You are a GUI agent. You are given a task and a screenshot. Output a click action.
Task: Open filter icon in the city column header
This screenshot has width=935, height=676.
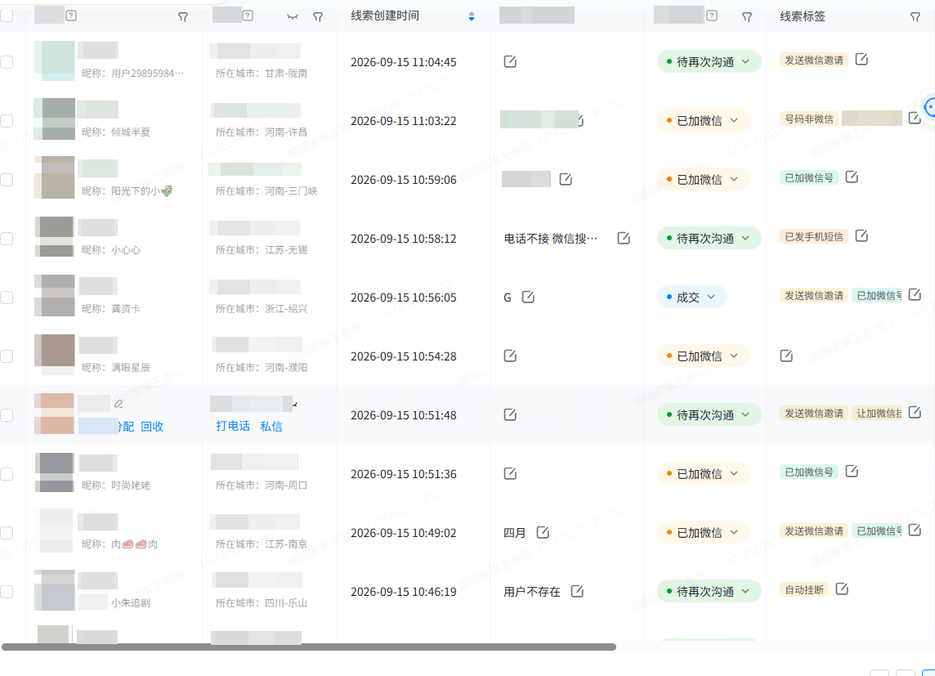(318, 17)
